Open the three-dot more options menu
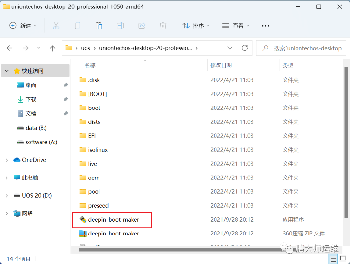The height and width of the screenshot is (264, 350). click(265, 26)
